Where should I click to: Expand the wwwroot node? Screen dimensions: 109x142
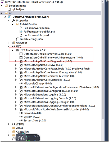[x=8, y=43]
